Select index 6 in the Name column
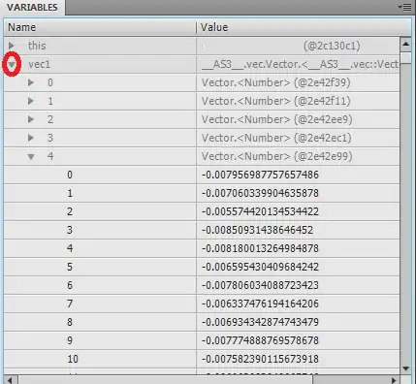The width and height of the screenshot is (416, 384). 70,285
